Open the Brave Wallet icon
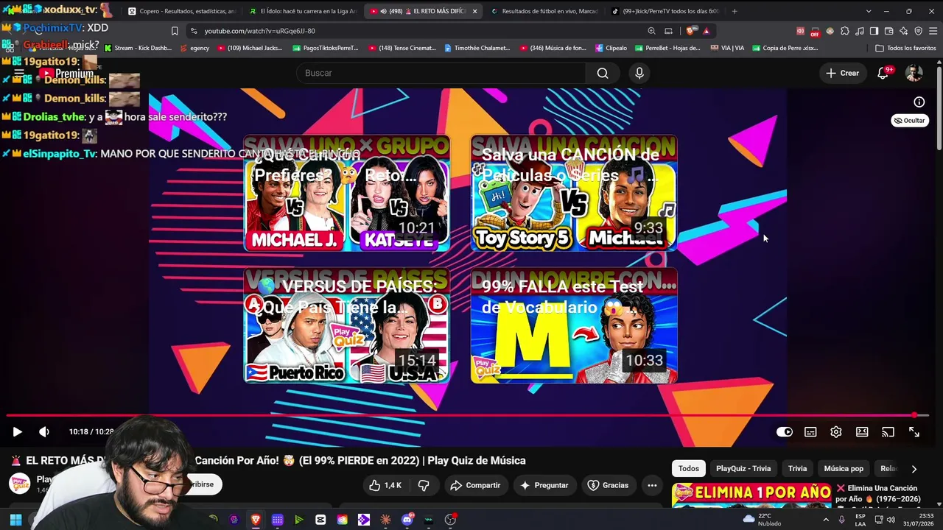943x530 pixels. pos(888,31)
